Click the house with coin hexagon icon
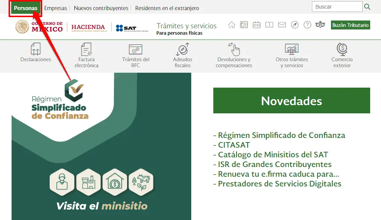This screenshot has height=220, width=381. click(x=115, y=182)
